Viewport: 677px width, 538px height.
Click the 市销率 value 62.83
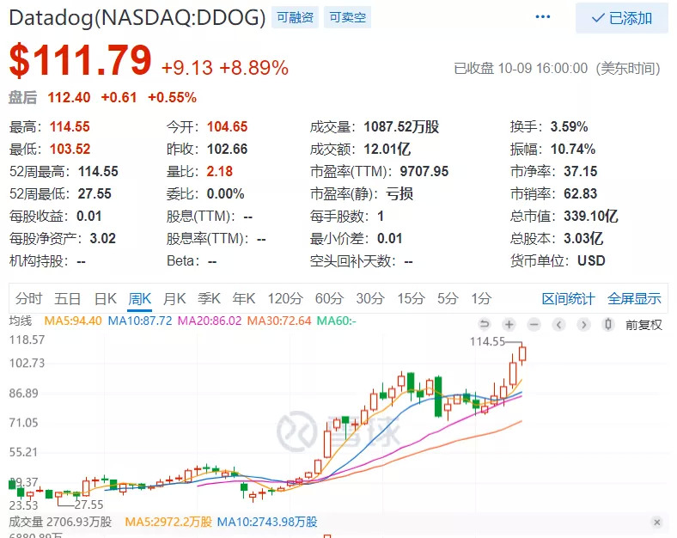click(x=580, y=194)
